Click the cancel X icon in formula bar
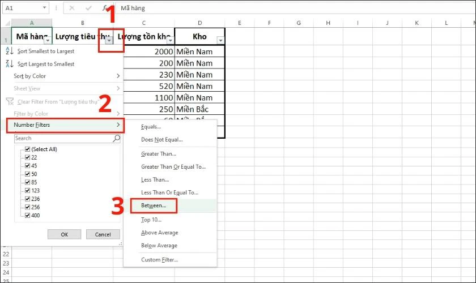The width and height of the screenshot is (476, 283). click(71, 8)
